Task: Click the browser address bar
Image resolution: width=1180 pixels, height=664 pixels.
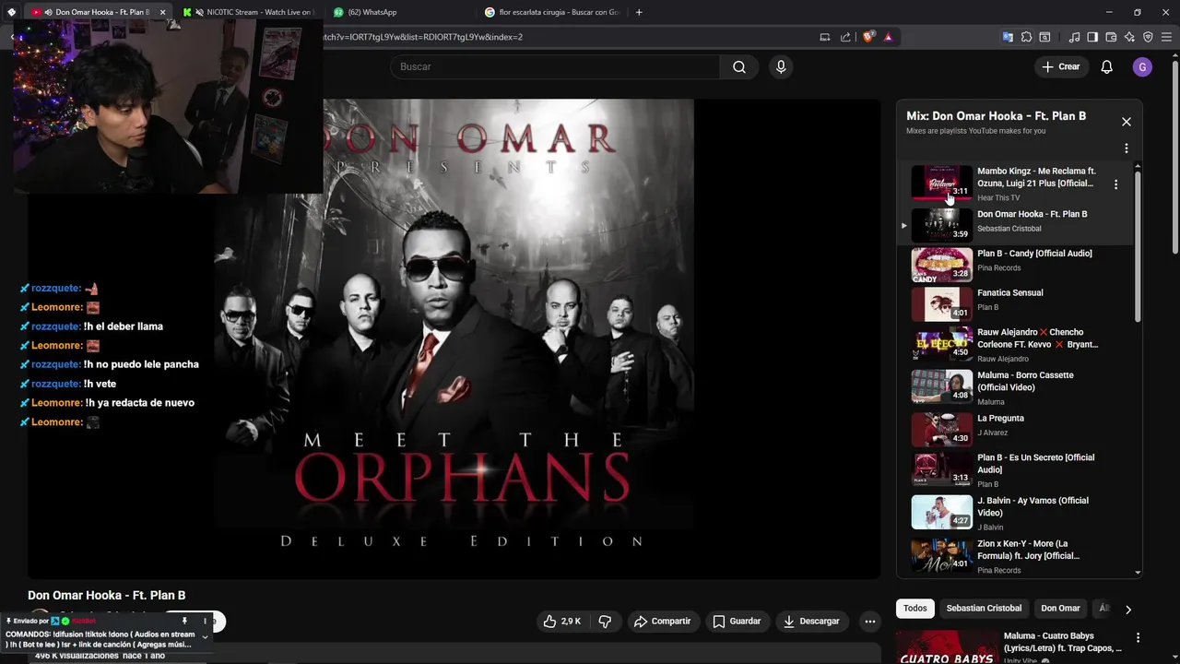Action: [x=562, y=37]
